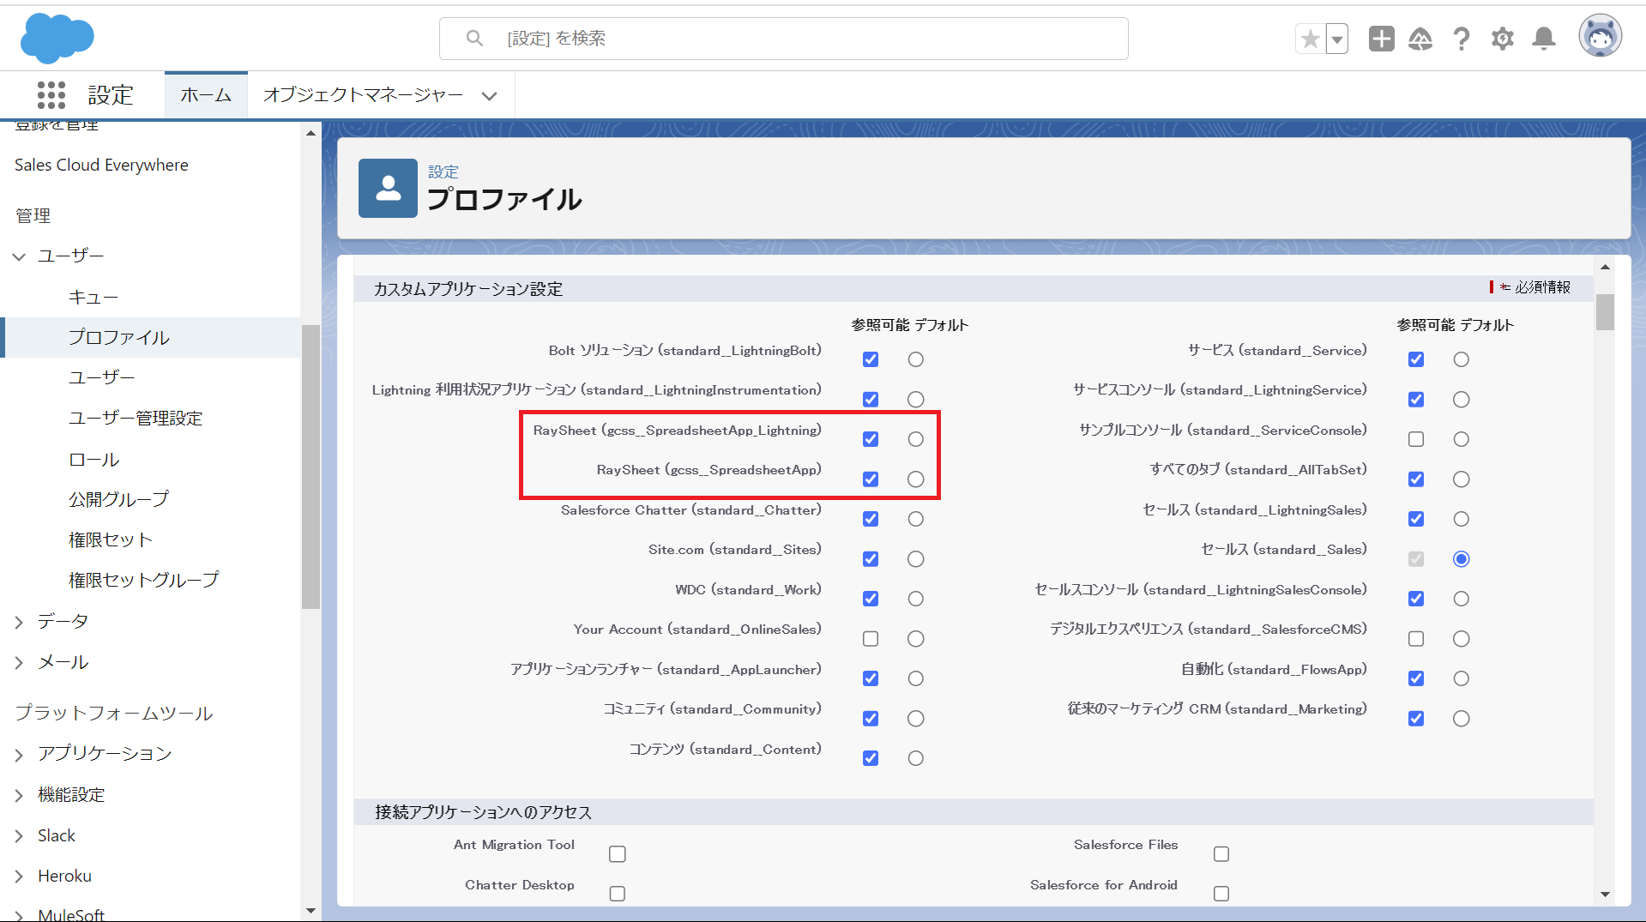Image resolution: width=1646 pixels, height=922 pixels.
Task: Click the sidebar scroll up arrow
Action: pos(311,133)
